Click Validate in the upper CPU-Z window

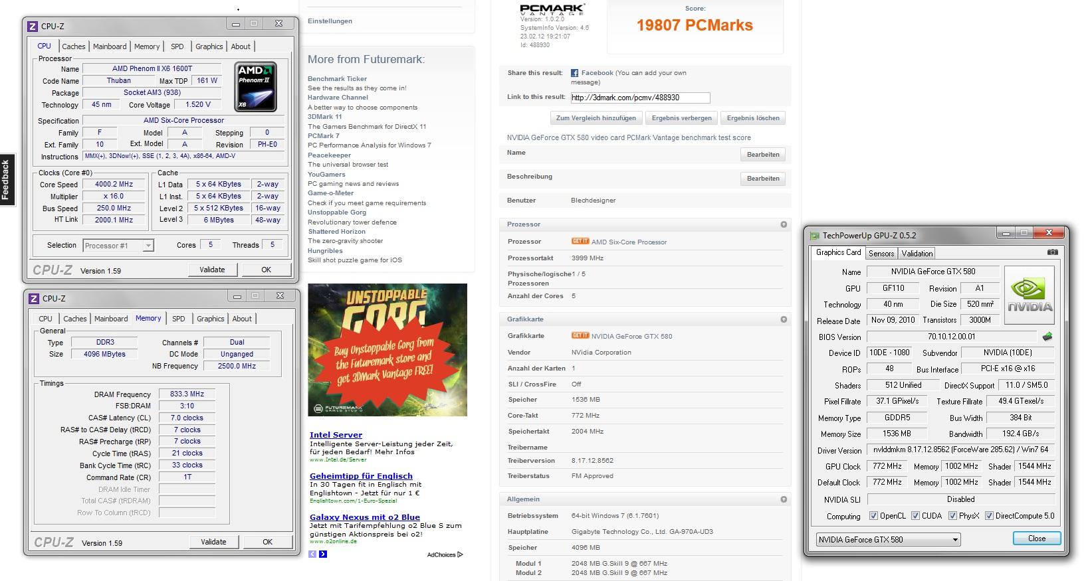pos(212,270)
